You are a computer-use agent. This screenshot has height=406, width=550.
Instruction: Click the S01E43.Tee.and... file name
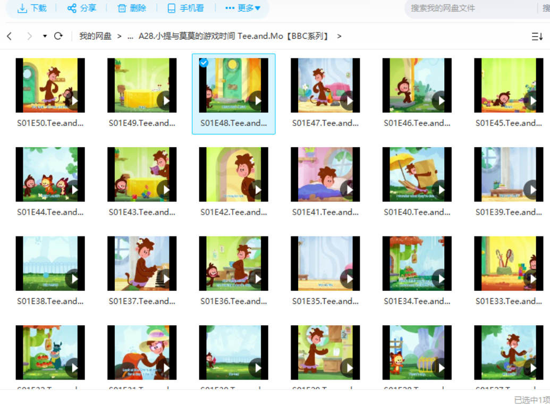coord(142,212)
